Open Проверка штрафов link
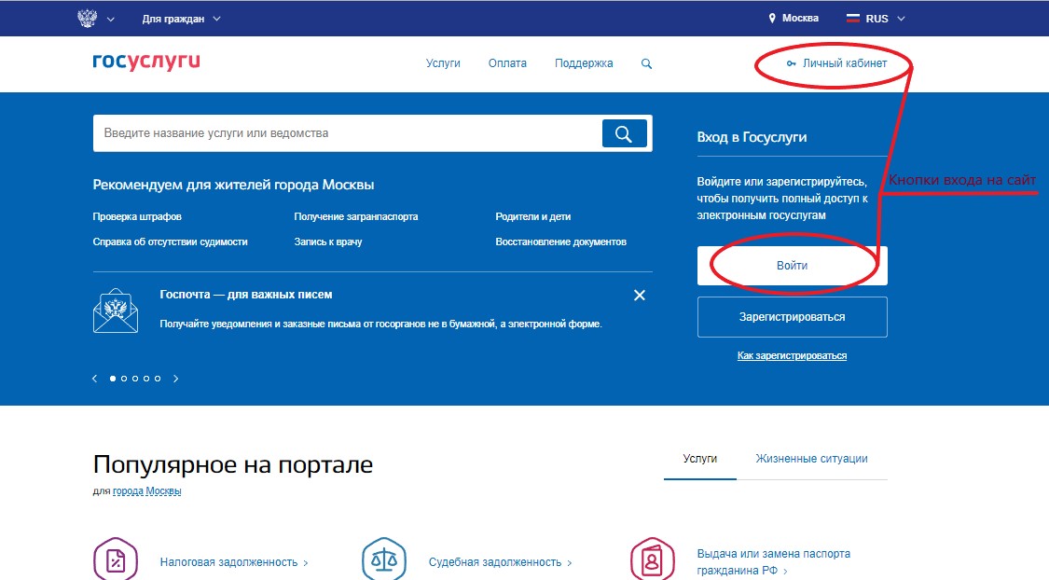This screenshot has width=1049, height=580. pos(137,216)
